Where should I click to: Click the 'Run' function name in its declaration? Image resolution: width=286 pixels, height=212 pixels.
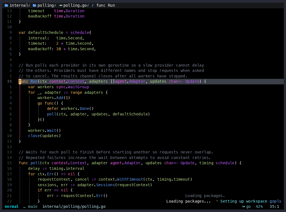coord(34,82)
